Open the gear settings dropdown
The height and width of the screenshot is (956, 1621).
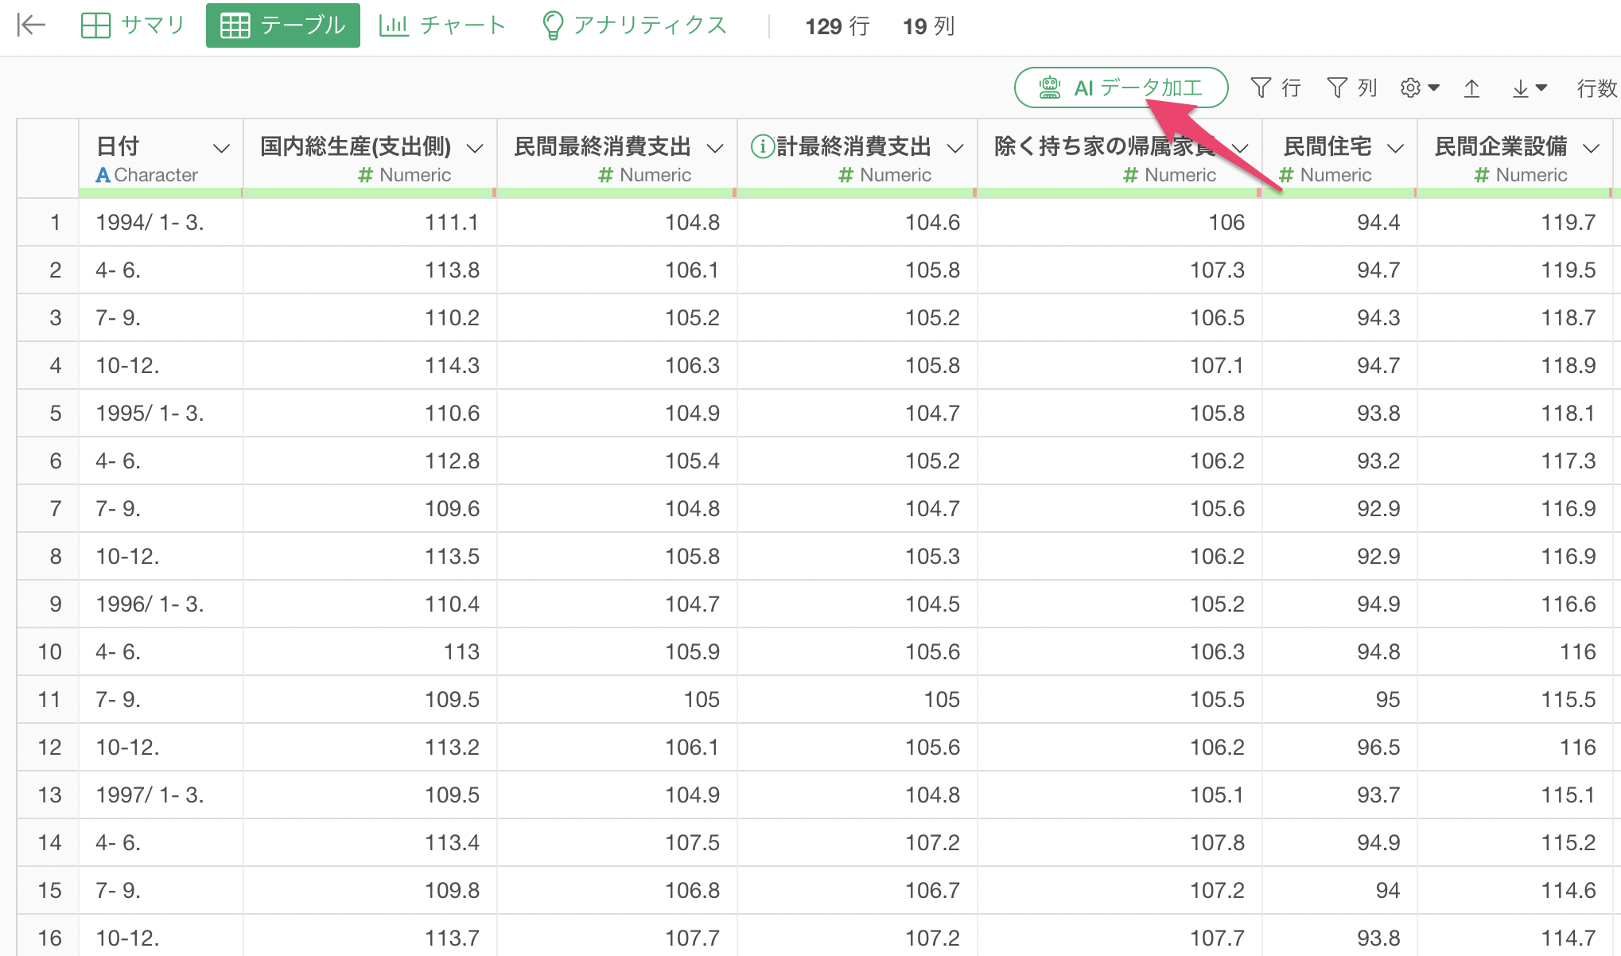point(1420,87)
